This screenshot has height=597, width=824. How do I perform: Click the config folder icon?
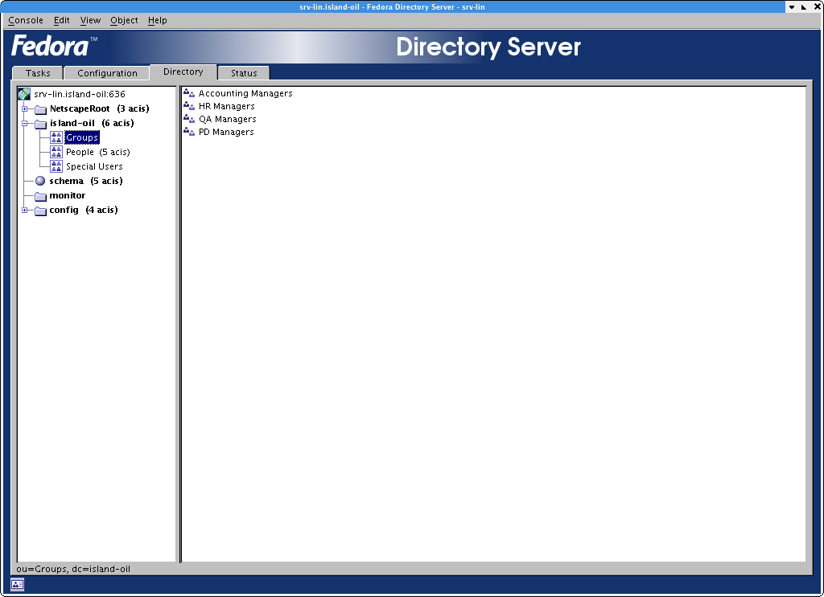40,211
